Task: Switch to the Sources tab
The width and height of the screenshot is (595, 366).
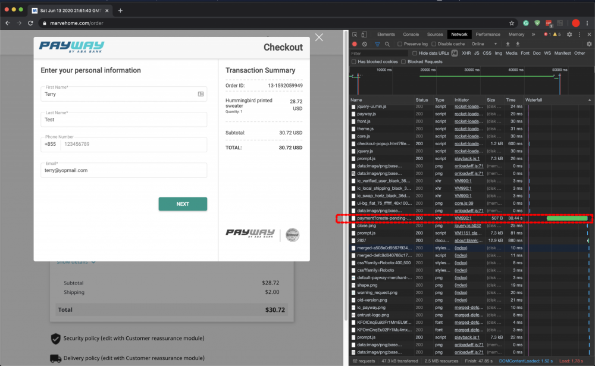Action: click(x=435, y=35)
